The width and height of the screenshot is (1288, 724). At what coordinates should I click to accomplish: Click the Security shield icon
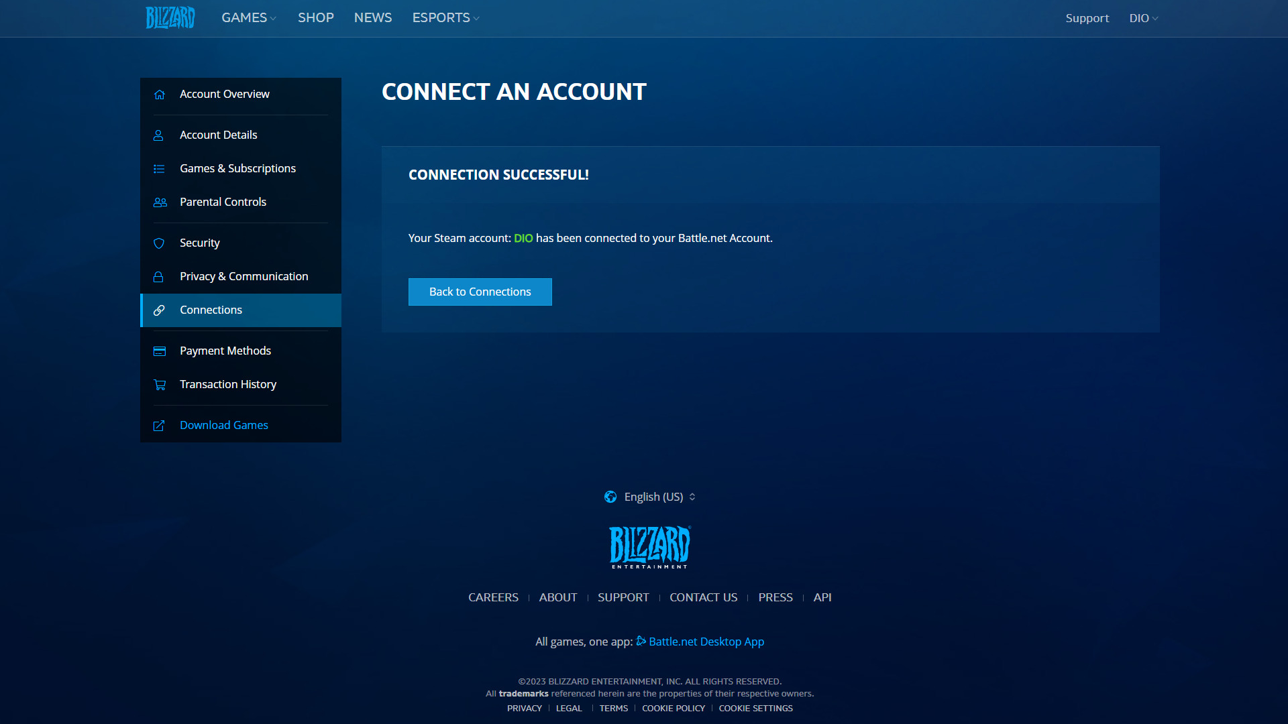pos(158,242)
